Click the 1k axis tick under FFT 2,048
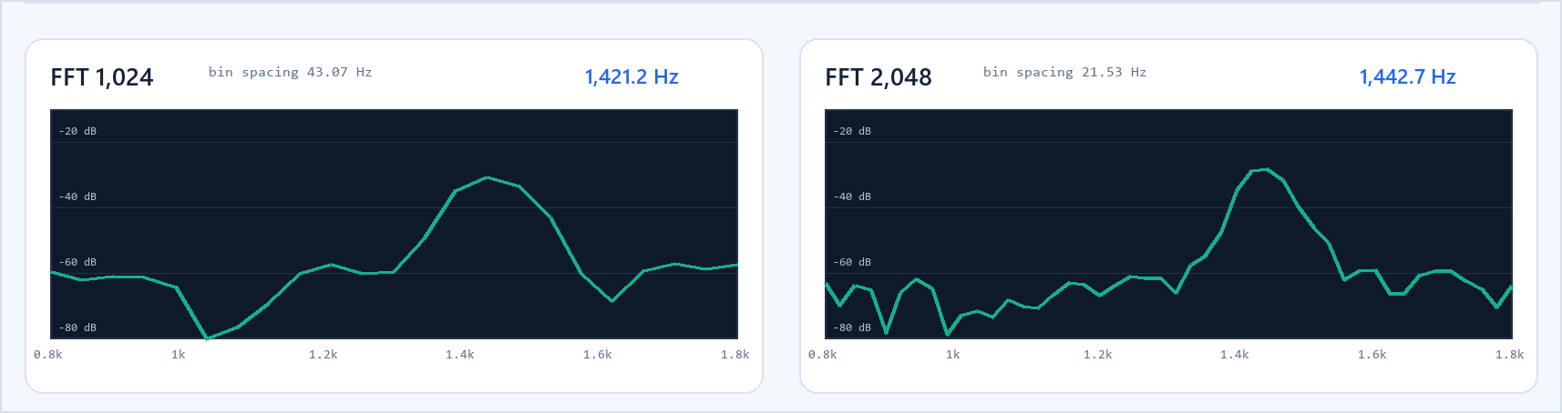 click(x=953, y=355)
